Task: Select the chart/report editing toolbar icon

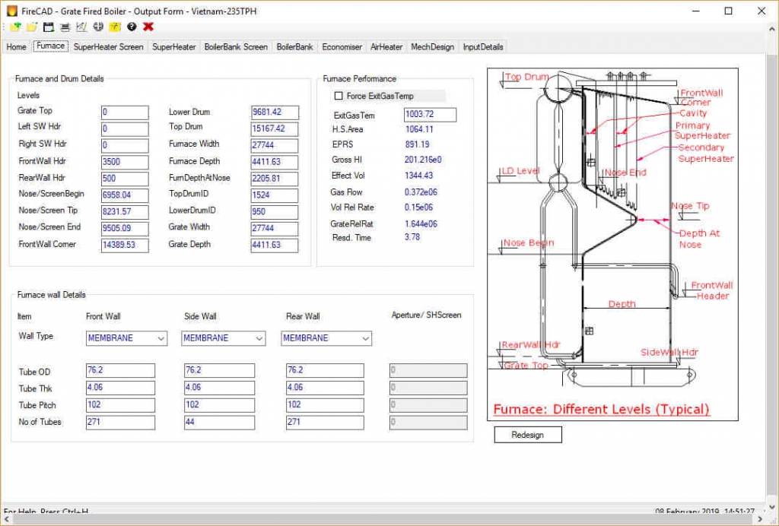Action: 81,27
